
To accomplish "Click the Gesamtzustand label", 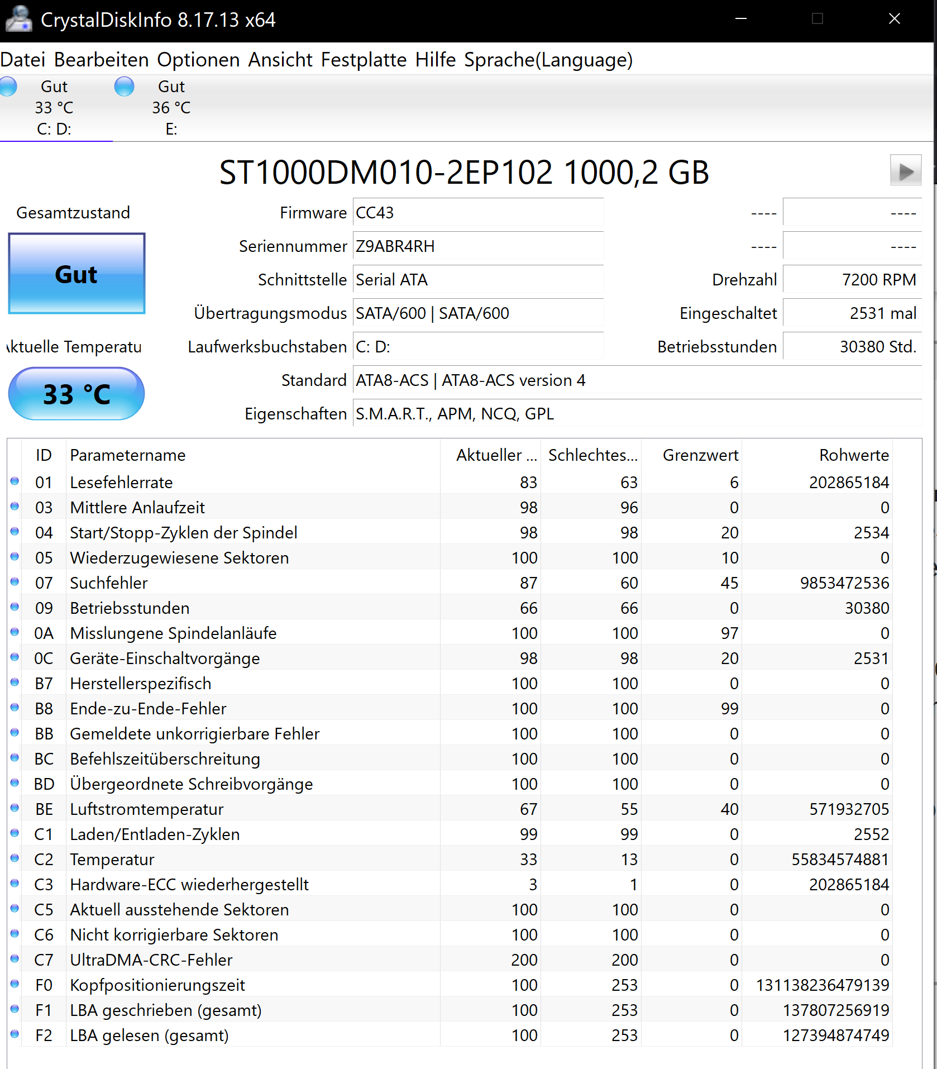I will point(73,212).
